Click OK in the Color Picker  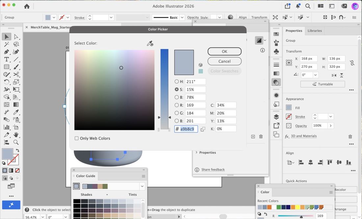coord(224,51)
